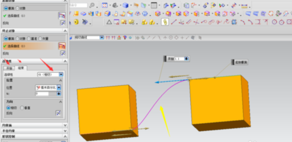
Task: Click the yellow ring icon in third toolbar row
Action: click(76, 22)
